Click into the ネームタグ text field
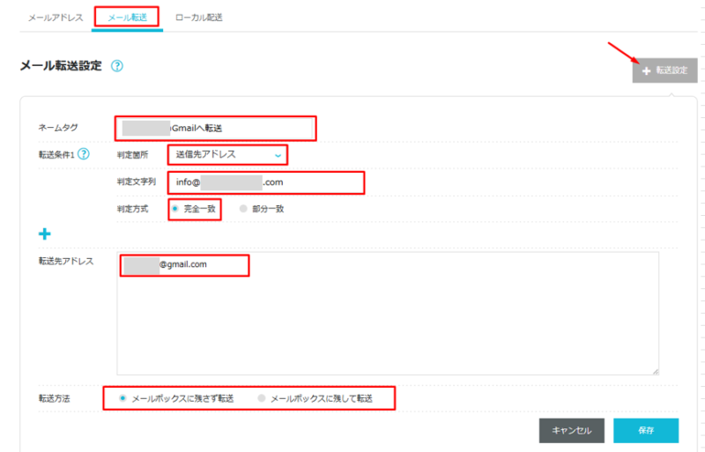This screenshot has width=705, height=452. click(x=215, y=129)
